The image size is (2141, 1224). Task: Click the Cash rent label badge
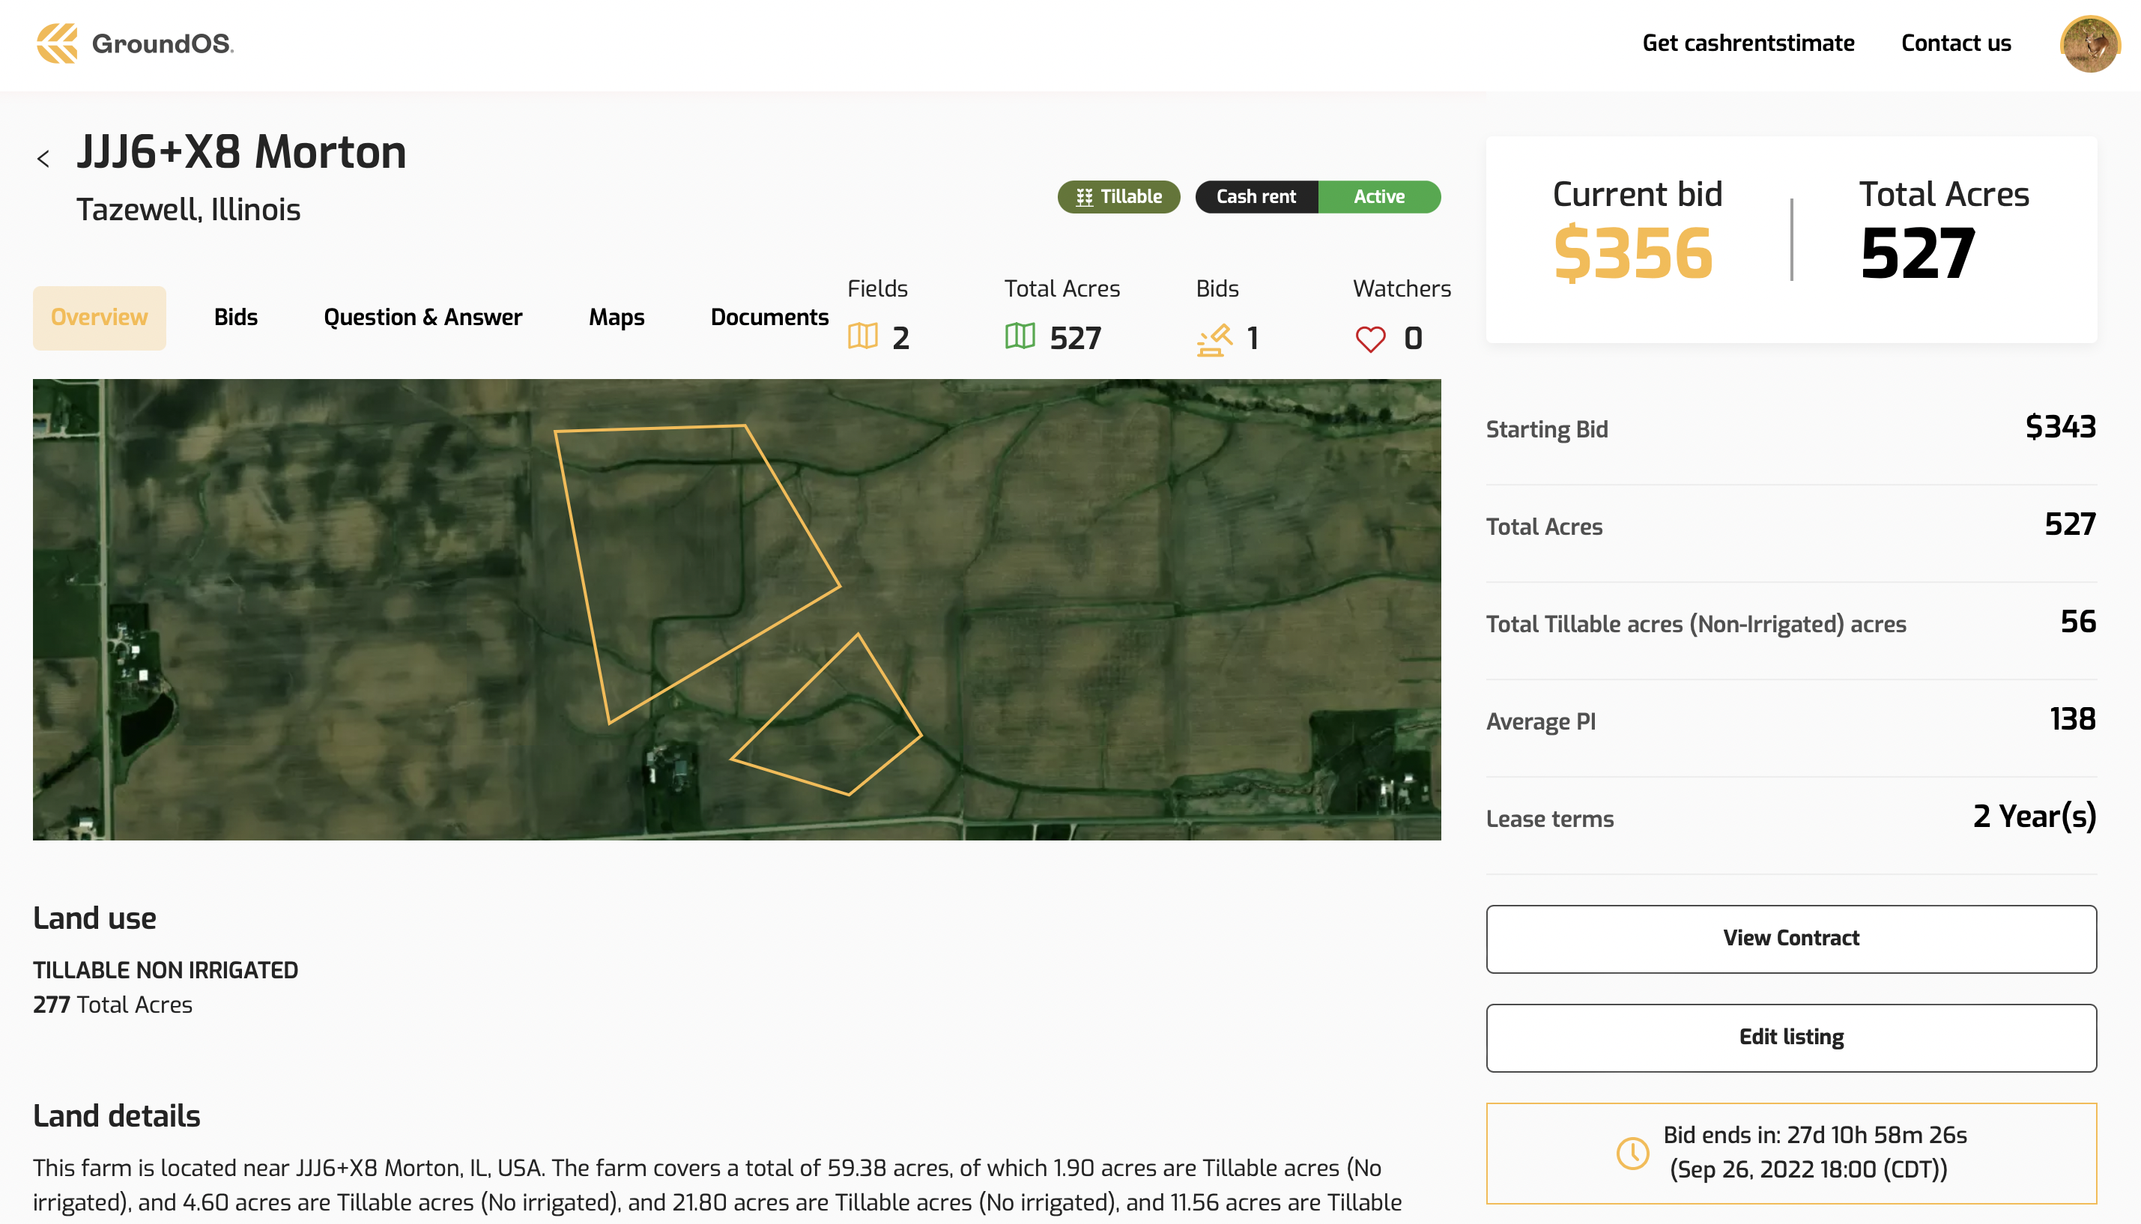pos(1256,197)
